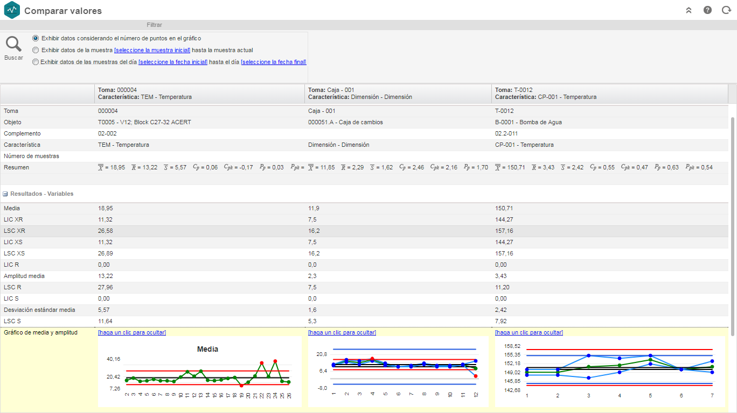Click the refresh icon at top right

pos(726,10)
